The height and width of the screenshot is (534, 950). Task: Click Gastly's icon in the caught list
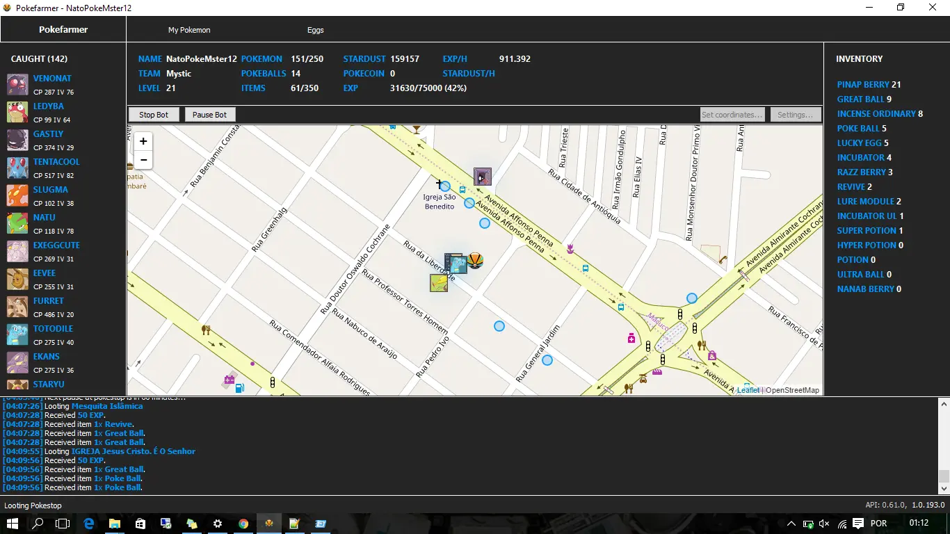coord(17,140)
